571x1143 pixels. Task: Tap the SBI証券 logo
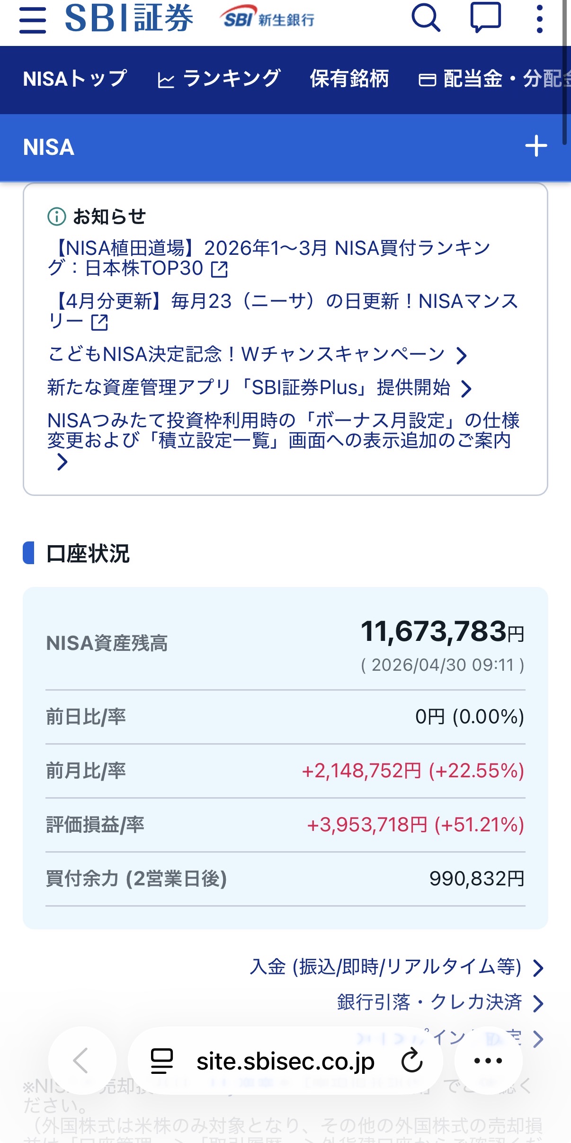click(129, 18)
